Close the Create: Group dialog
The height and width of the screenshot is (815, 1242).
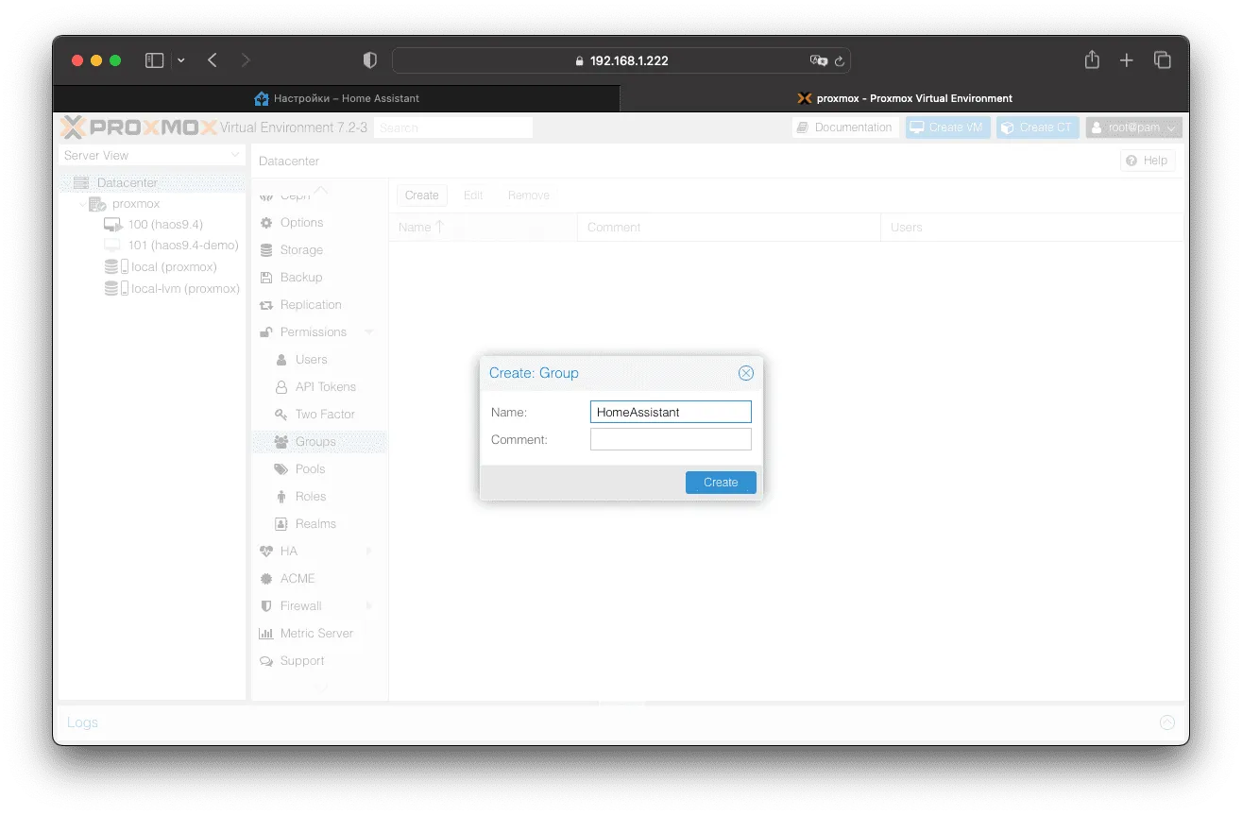point(745,373)
